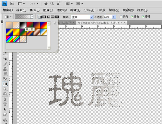
Task: Select the Eraser tool
Action: (5, 79)
